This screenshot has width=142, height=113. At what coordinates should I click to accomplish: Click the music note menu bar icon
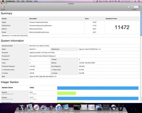(97, 1)
